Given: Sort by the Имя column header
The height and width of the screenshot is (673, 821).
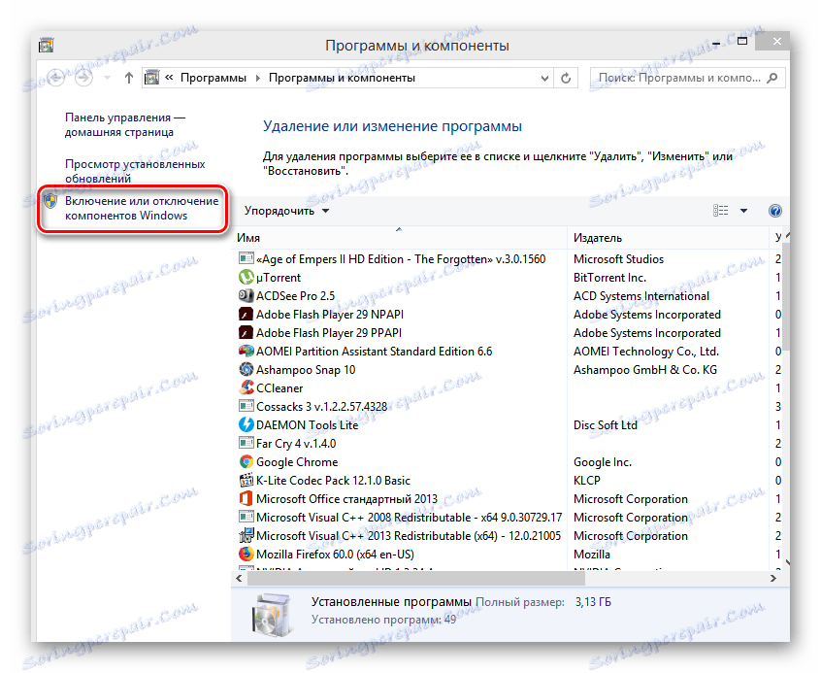Looking at the screenshot, I should tap(399, 238).
